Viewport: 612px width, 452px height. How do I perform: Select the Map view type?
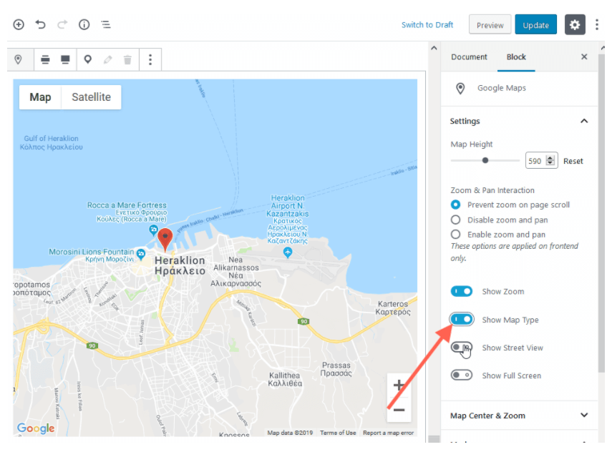(40, 97)
